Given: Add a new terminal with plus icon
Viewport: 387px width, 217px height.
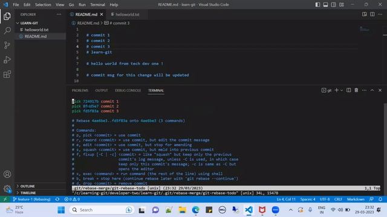Looking at the screenshot, I should (x=336, y=90).
